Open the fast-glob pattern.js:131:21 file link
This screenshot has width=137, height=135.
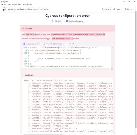pyautogui.click(x=50, y=44)
